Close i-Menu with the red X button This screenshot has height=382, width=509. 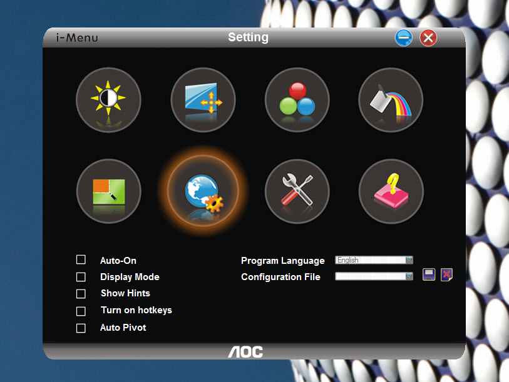click(x=428, y=38)
